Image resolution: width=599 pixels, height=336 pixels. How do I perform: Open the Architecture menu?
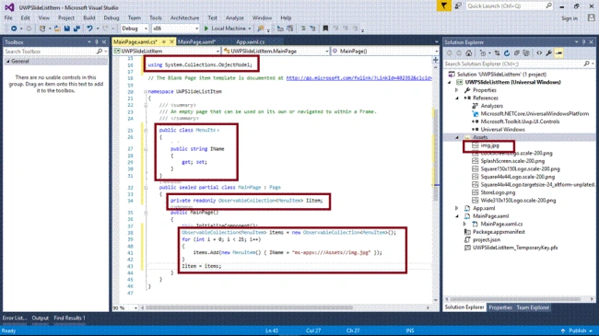(185, 17)
